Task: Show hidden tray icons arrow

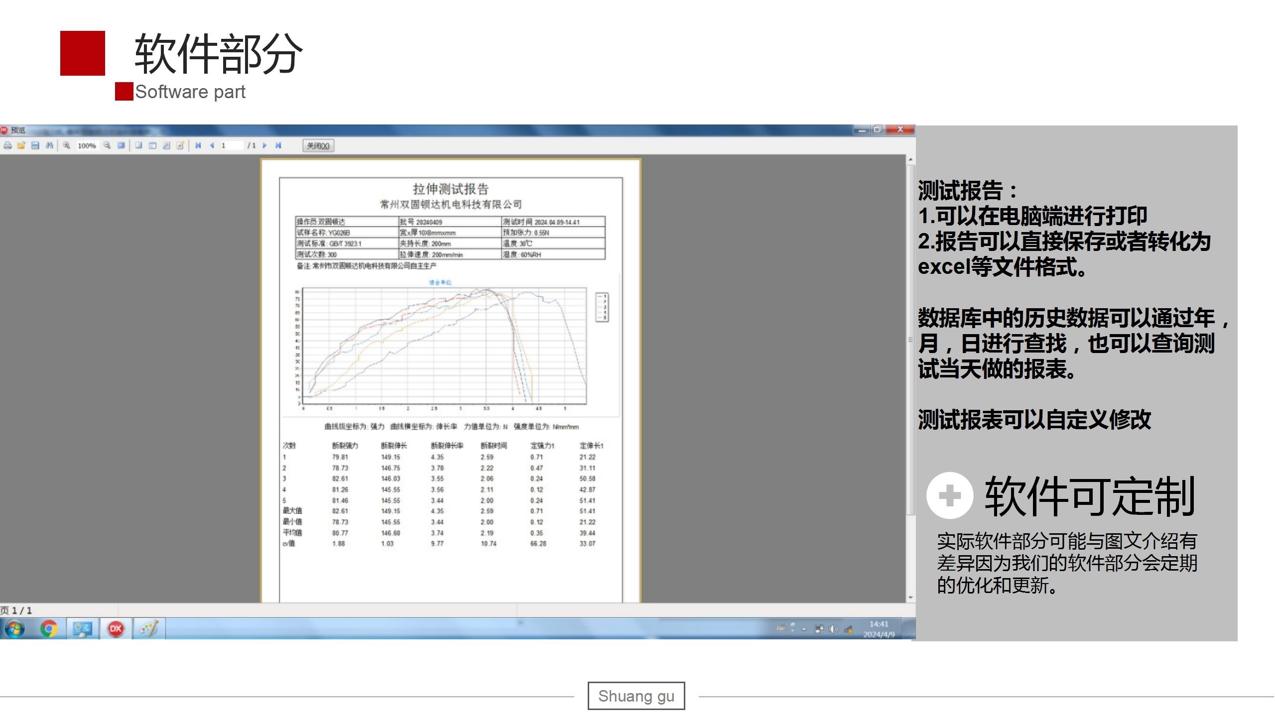Action: point(804,629)
